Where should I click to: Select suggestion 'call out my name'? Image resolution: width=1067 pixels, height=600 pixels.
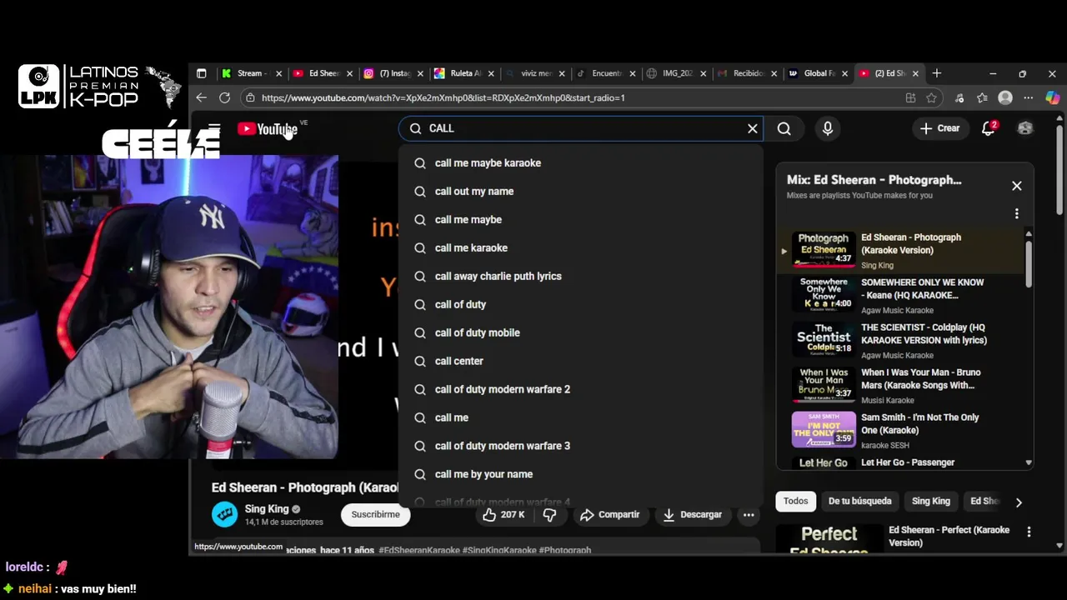coord(580,191)
